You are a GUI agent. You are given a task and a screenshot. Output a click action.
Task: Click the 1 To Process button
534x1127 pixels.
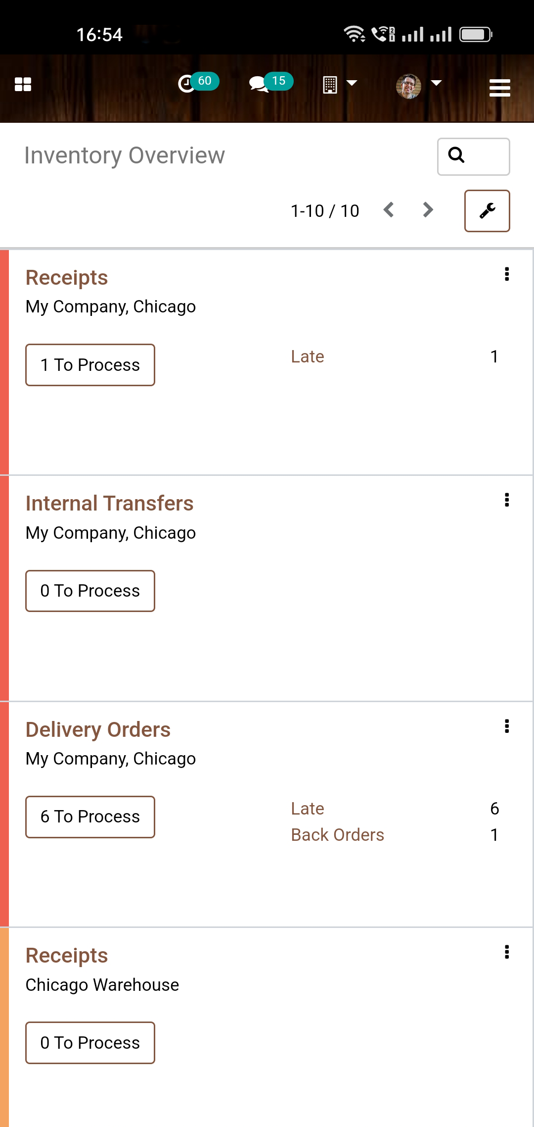pos(90,365)
